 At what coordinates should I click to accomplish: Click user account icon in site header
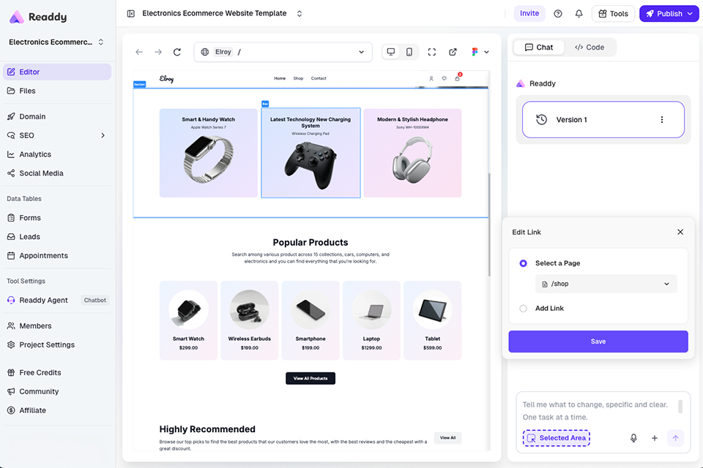(x=431, y=78)
